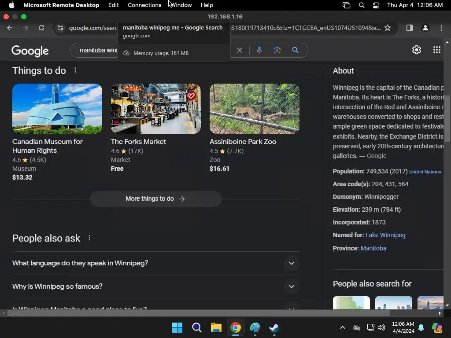Submit search with magnifier icon
This screenshot has width=451, height=338.
[295, 50]
